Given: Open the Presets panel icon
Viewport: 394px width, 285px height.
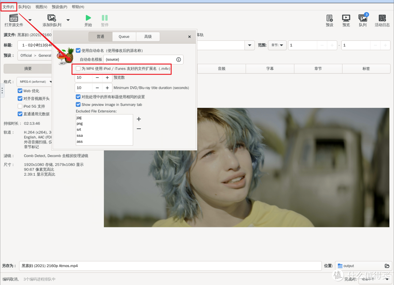Looking at the screenshot, I should (x=329, y=18).
